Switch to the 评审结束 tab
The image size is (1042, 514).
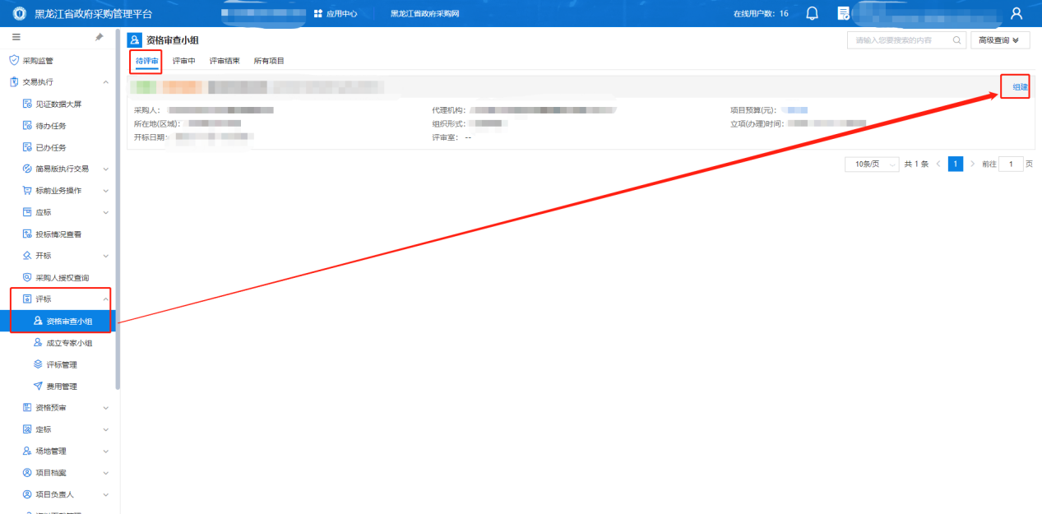coord(225,61)
